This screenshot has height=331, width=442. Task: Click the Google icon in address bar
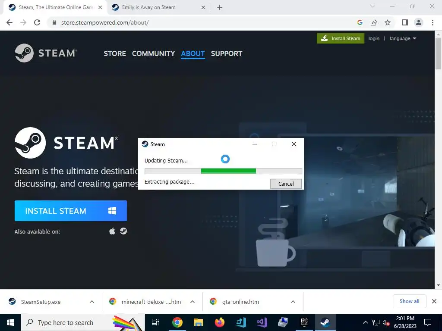point(360,22)
